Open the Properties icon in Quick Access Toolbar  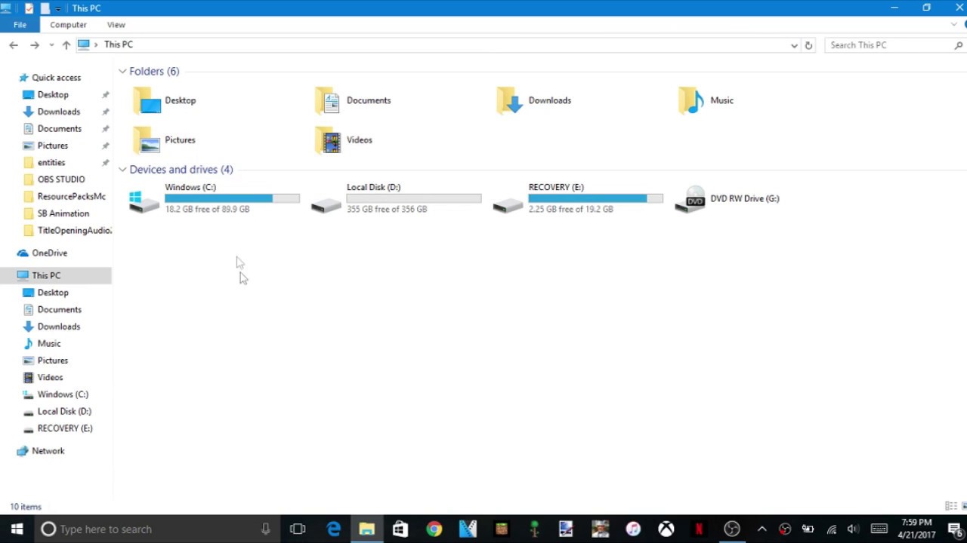[x=29, y=8]
